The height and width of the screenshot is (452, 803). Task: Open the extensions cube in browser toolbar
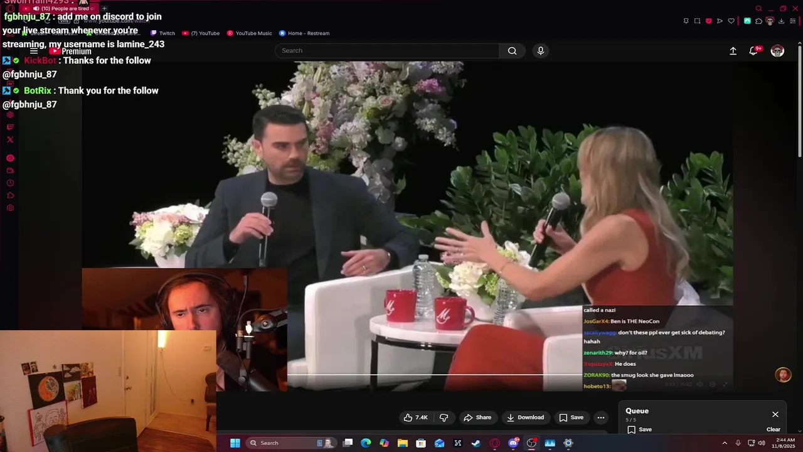pyautogui.click(x=758, y=21)
